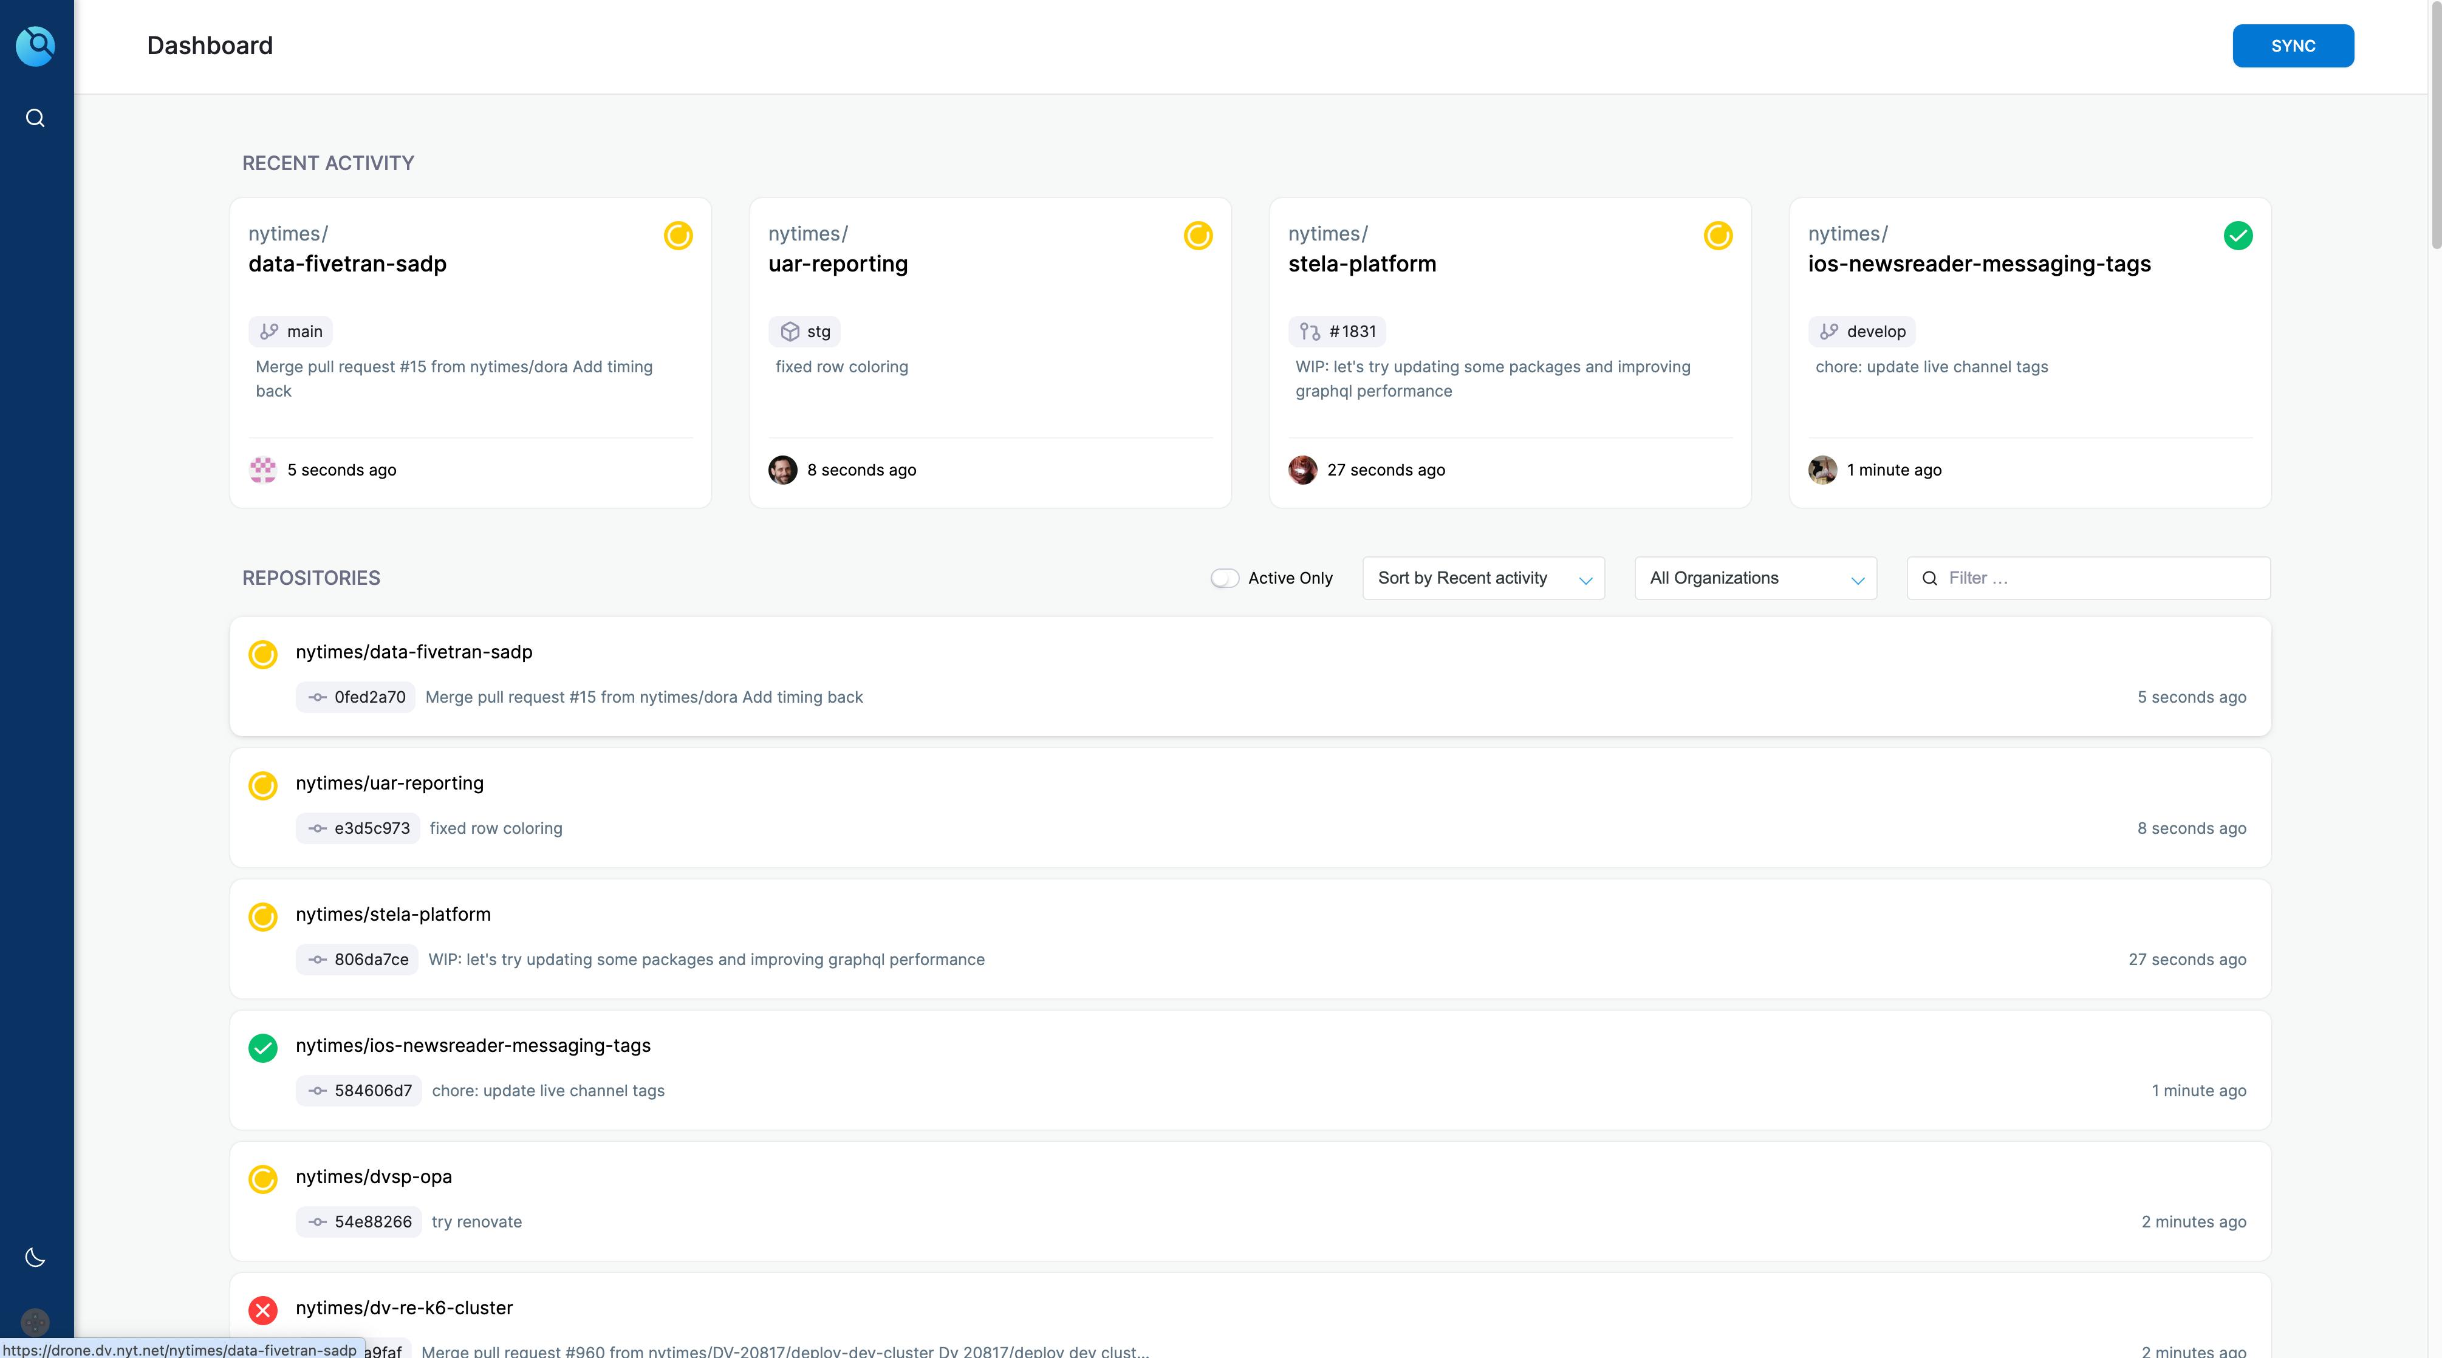The height and width of the screenshot is (1358, 2442).
Task: Open data-fivetran-sadp recent activity card title
Action: (x=347, y=264)
